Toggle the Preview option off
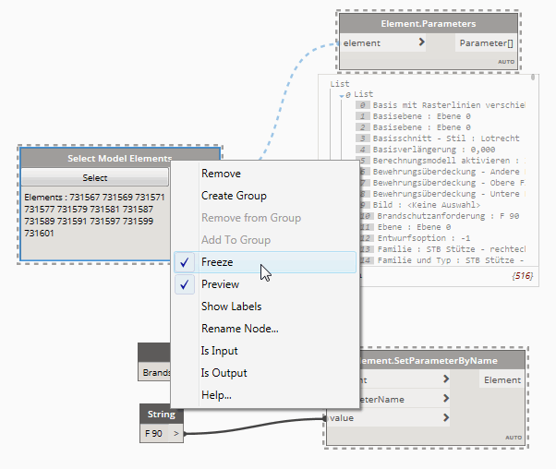This screenshot has width=556, height=469. [x=220, y=284]
